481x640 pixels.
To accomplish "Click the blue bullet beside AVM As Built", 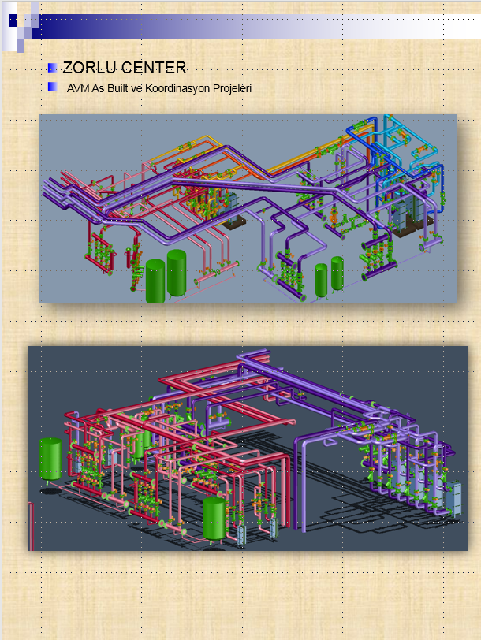I will (x=52, y=87).
